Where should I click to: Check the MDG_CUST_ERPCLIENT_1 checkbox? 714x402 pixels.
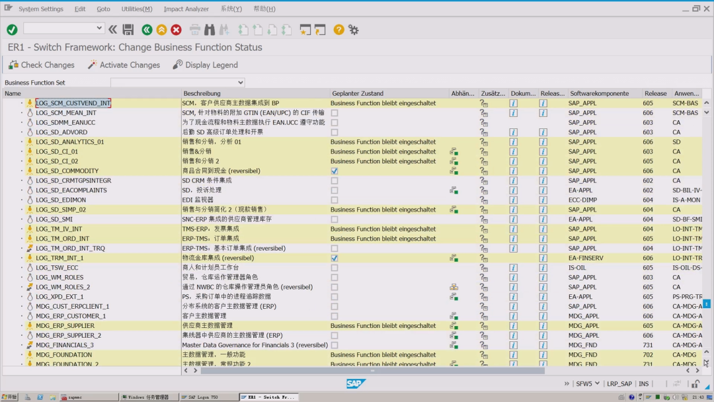(335, 307)
